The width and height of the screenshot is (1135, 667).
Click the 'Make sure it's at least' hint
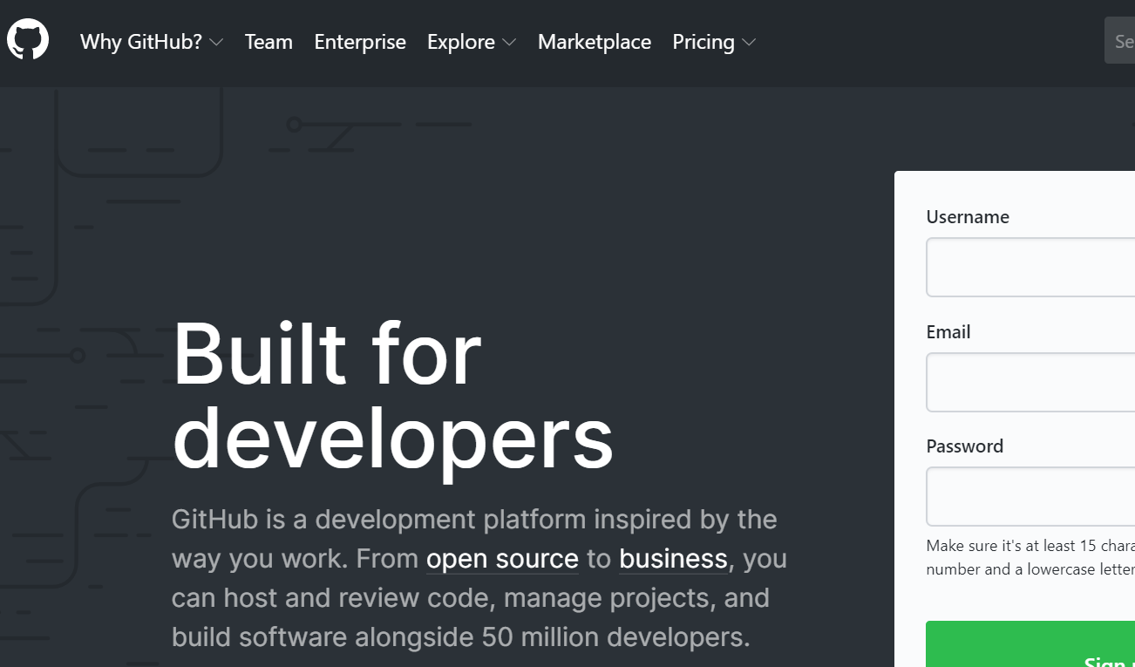pos(1030,558)
